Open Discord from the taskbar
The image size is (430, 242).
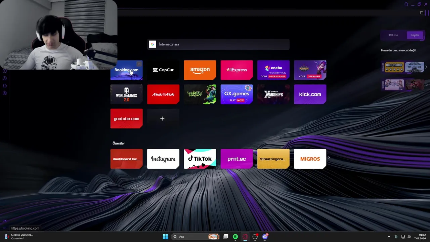point(265,237)
